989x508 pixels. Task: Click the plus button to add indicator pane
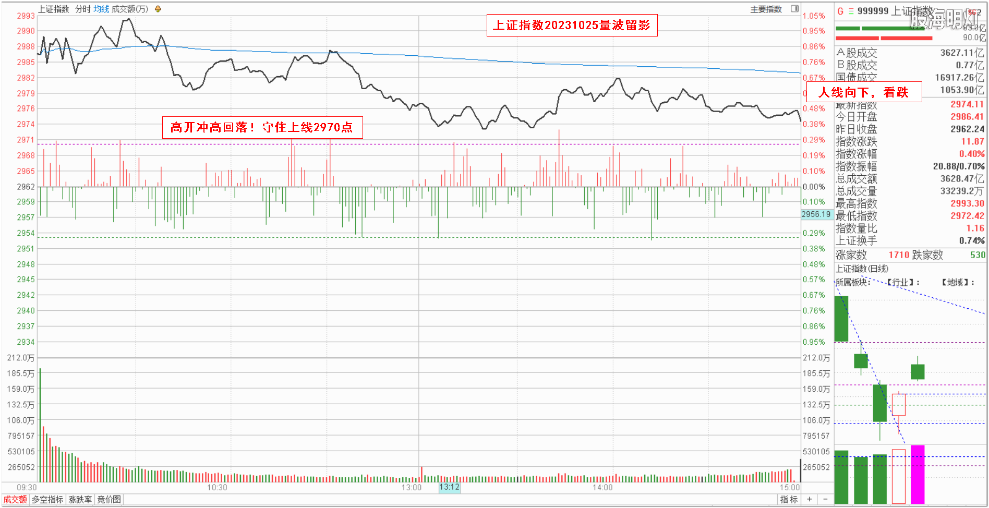(x=809, y=499)
